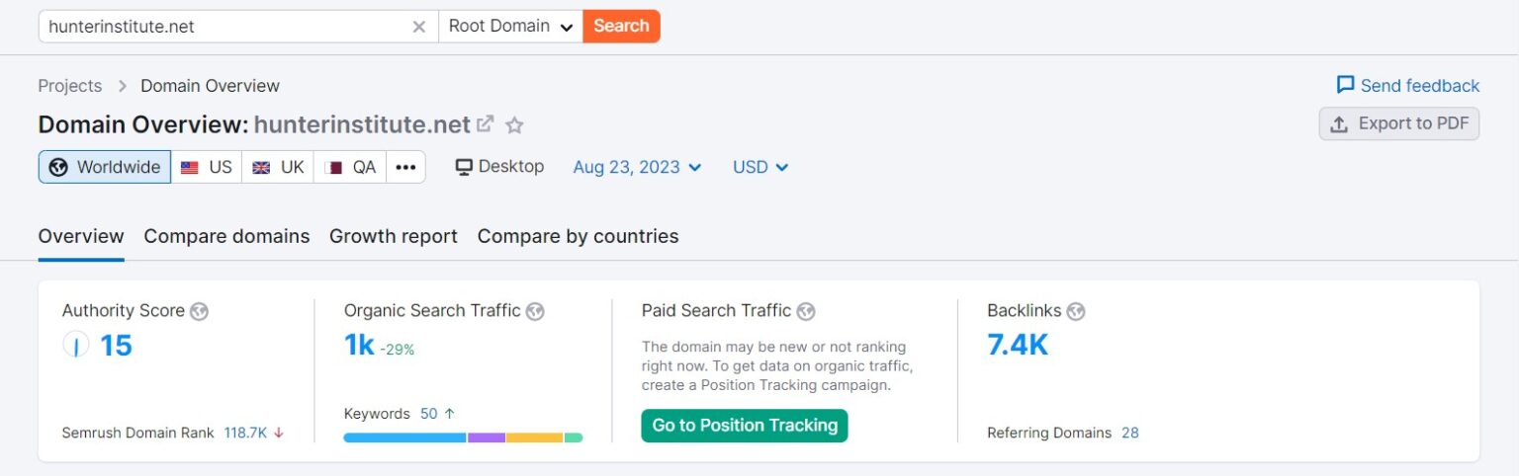
Task: Click the Send feedback chat icon
Action: point(1345,85)
